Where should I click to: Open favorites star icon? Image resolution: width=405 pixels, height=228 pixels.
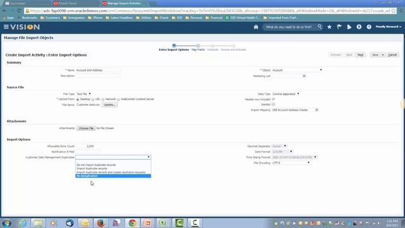pyautogui.click(x=329, y=27)
